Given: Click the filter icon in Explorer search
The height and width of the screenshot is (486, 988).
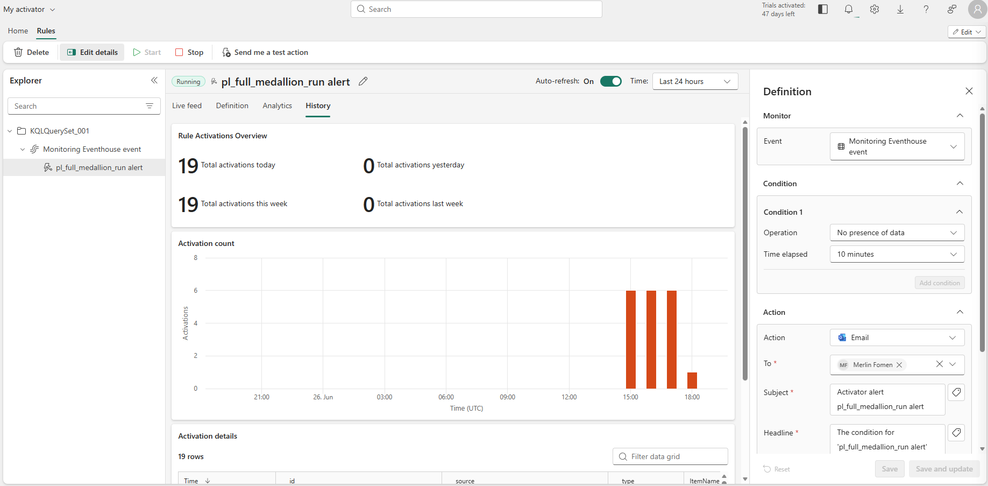Looking at the screenshot, I should [150, 106].
